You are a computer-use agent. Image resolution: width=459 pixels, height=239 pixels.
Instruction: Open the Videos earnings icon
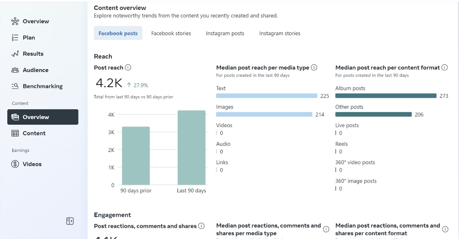coord(14,164)
